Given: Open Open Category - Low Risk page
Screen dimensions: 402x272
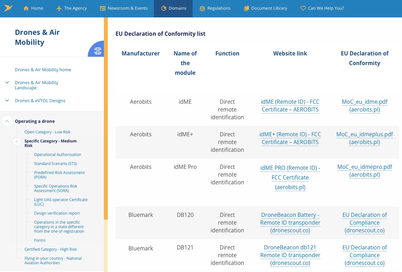Looking at the screenshot, I should 47,132.
